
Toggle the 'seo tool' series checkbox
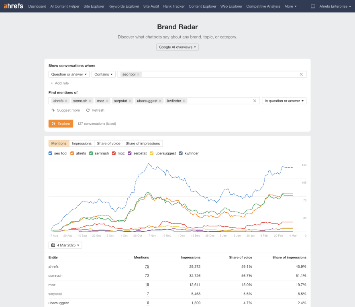50,153
